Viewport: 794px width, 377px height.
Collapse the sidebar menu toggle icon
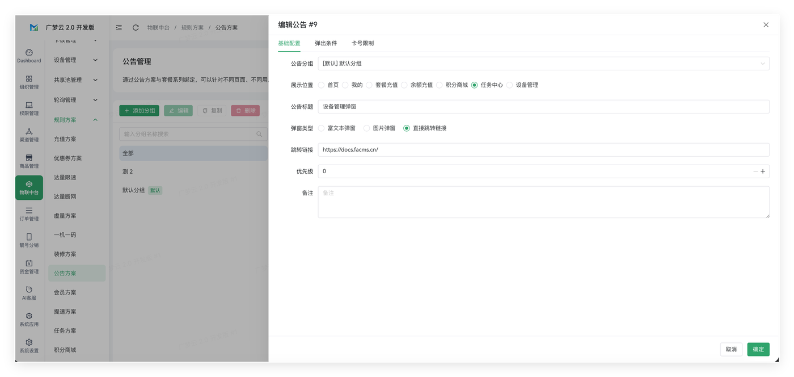click(x=119, y=27)
